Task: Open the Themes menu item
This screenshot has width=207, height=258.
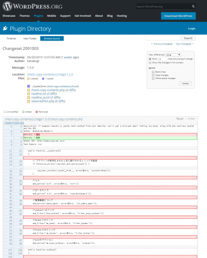Action: click(x=25, y=16)
